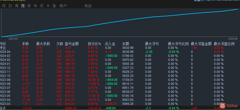Click balance value 6610.11
The height and width of the screenshot is (110, 240).
tap(128, 84)
